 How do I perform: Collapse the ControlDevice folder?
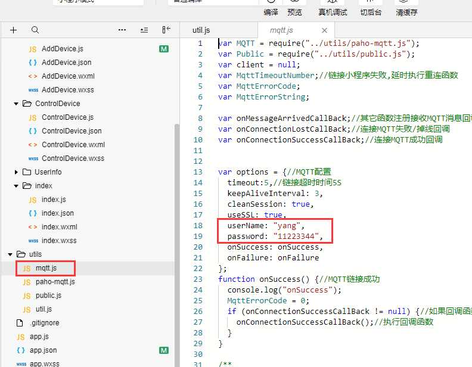click(16, 104)
